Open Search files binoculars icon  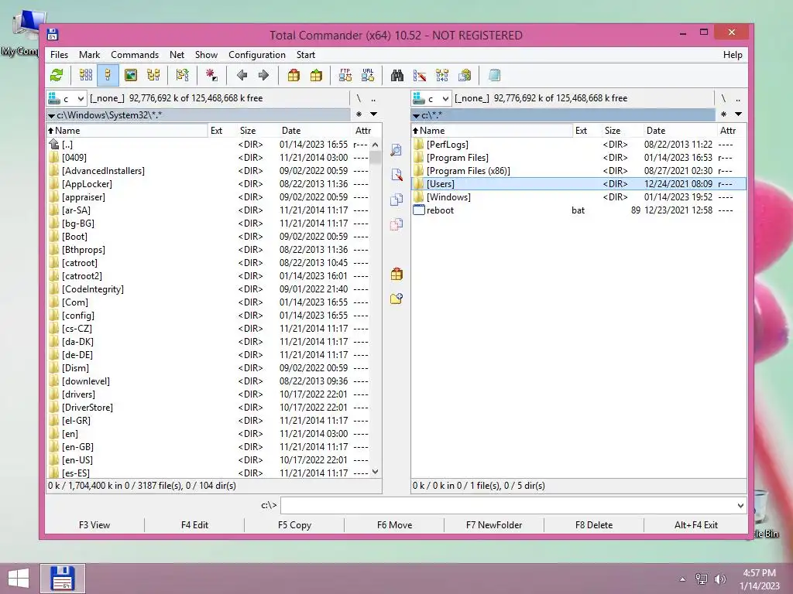[397, 76]
